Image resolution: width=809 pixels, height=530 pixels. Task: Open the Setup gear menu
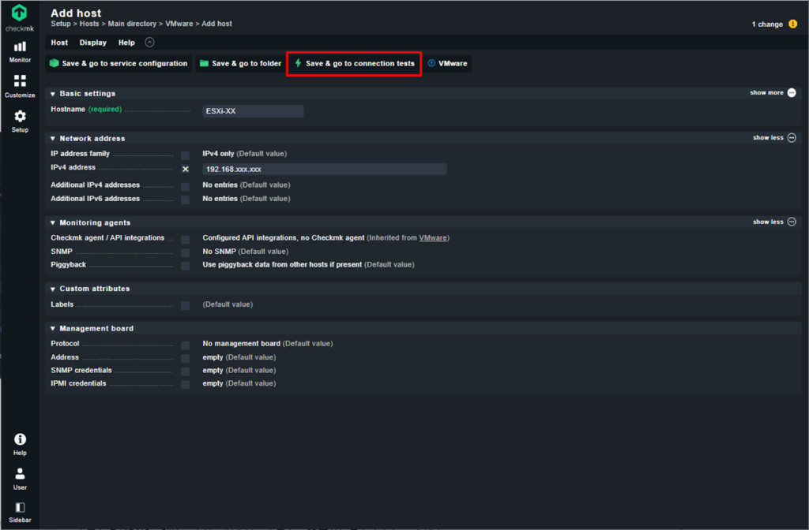[x=20, y=121]
